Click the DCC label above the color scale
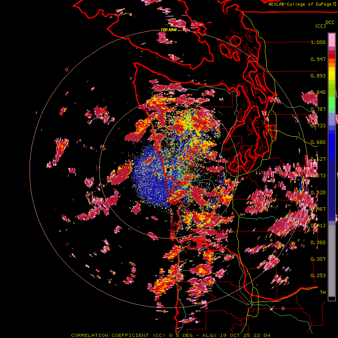The height and width of the screenshot is (338, 338). pos(330,23)
